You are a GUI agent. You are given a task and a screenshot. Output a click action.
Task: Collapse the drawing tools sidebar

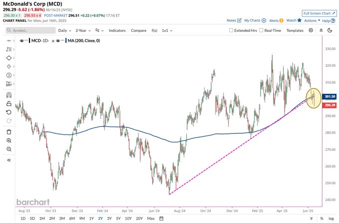(9, 160)
